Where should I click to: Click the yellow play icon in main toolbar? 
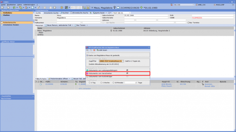(62, 7)
